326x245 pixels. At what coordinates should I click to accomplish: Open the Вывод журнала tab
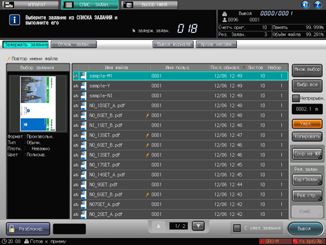point(173,44)
